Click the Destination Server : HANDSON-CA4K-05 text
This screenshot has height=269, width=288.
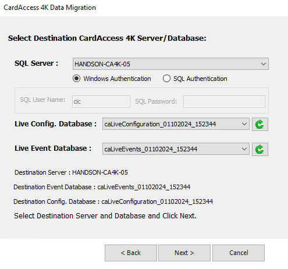(x=71, y=172)
